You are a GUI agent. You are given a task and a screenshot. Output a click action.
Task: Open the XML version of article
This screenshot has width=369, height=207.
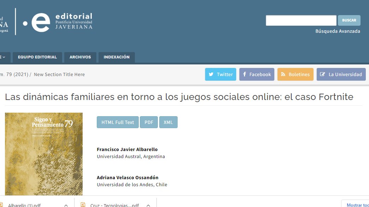(168, 122)
